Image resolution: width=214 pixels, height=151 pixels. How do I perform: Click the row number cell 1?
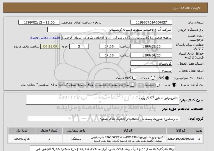(199, 139)
